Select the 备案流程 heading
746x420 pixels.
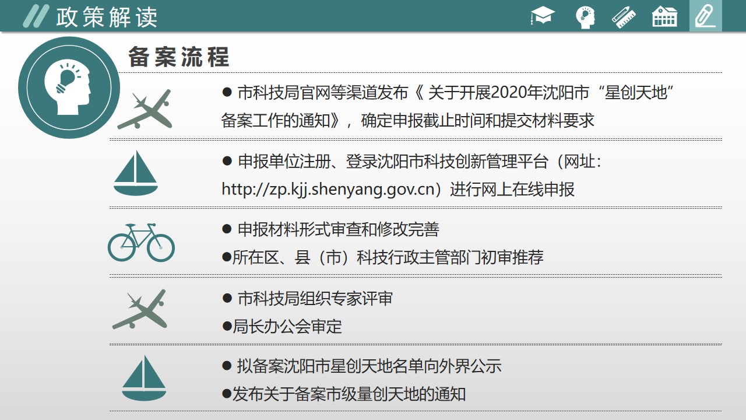coord(179,57)
